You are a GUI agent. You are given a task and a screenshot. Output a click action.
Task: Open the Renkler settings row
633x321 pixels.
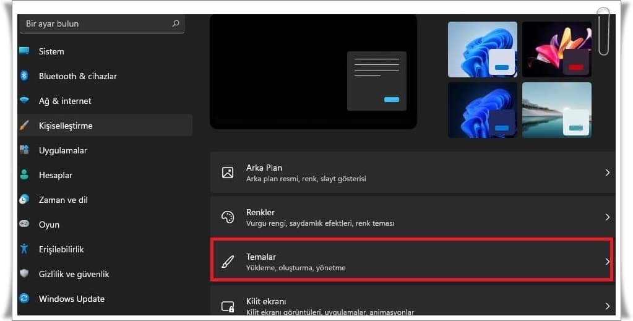coord(413,217)
